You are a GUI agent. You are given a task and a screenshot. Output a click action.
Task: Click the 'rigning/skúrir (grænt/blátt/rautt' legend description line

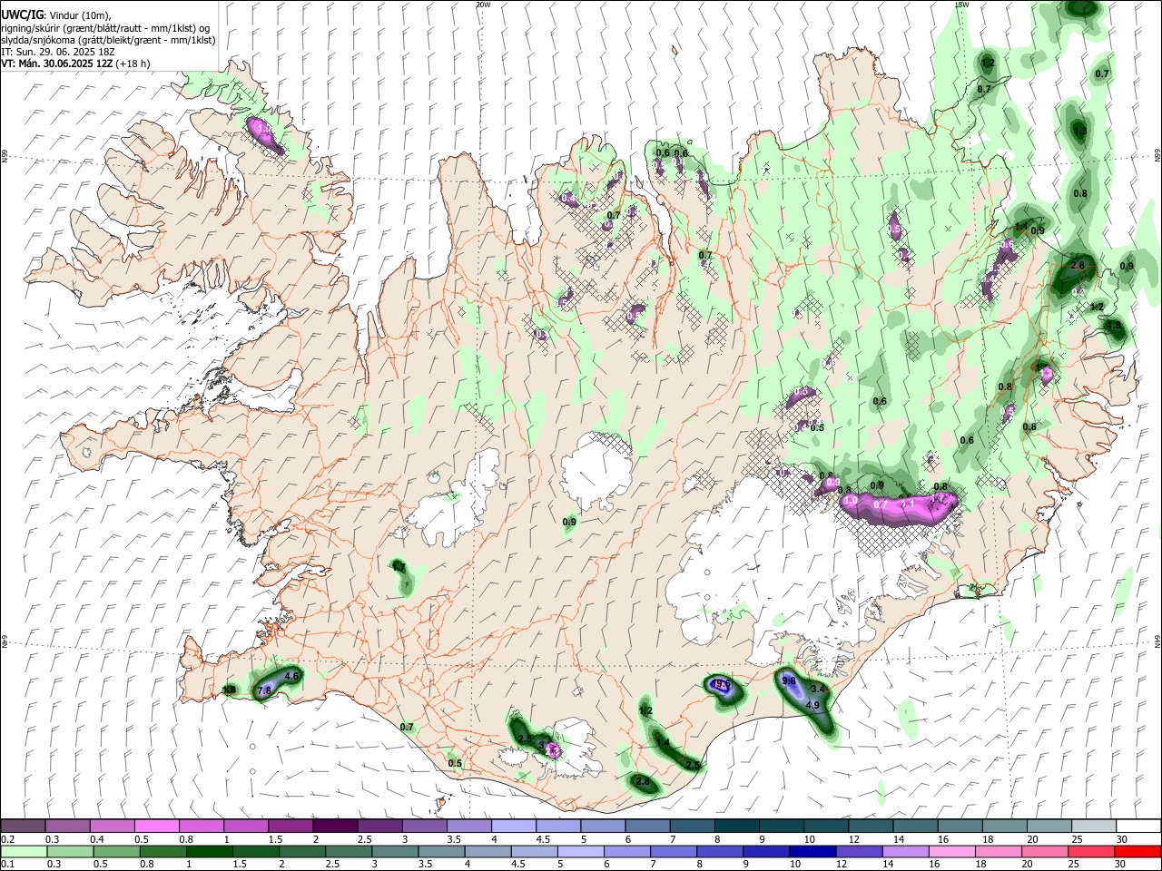pos(104,28)
